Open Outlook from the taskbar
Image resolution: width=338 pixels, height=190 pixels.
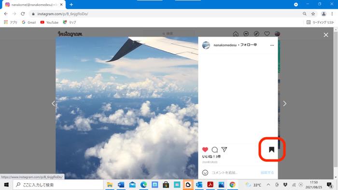coord(199,185)
